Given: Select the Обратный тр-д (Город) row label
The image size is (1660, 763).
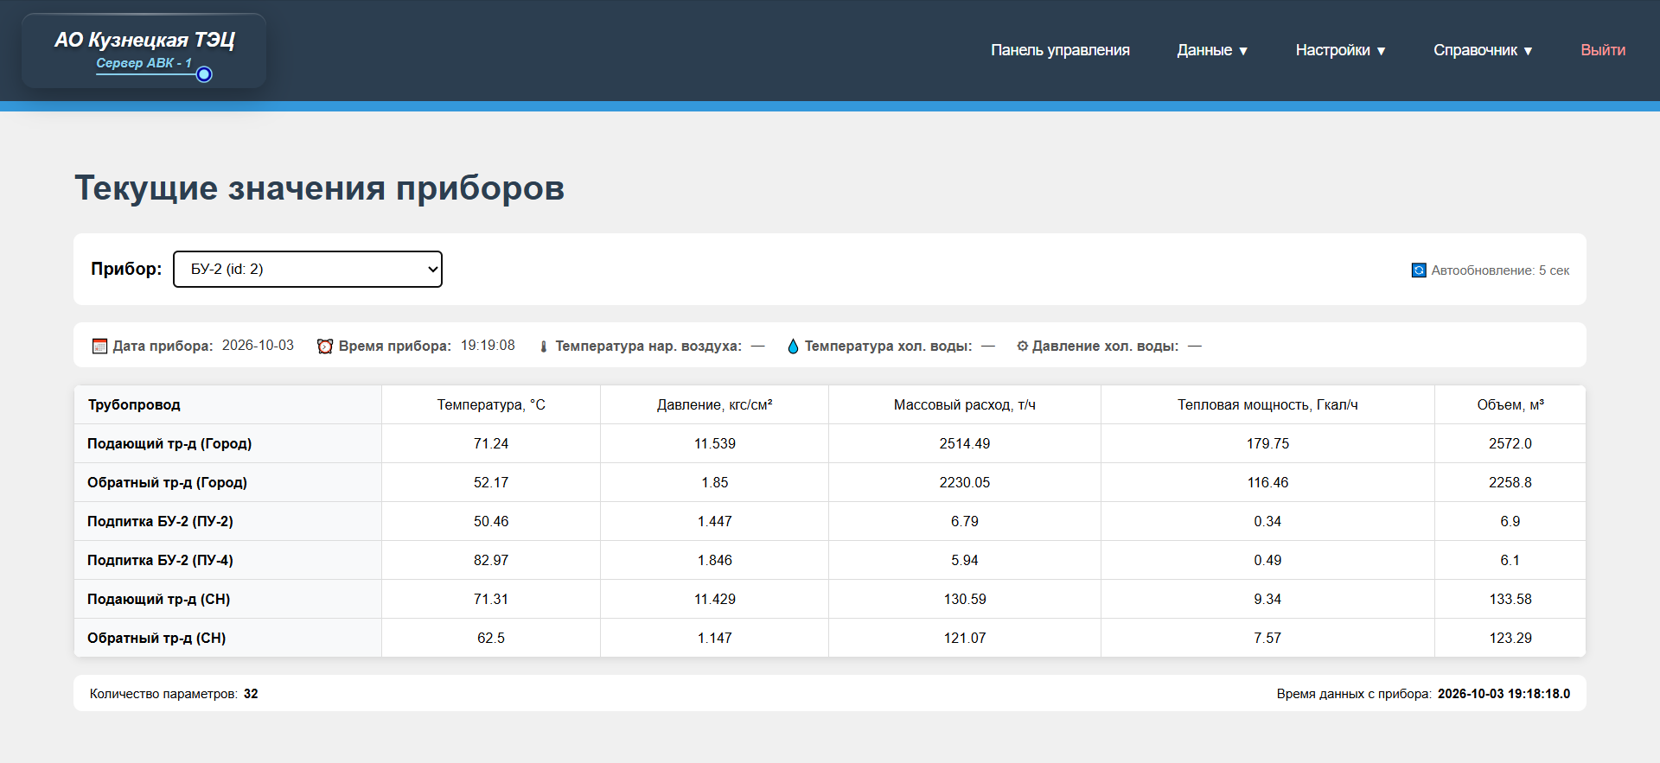Looking at the screenshot, I should [x=167, y=482].
